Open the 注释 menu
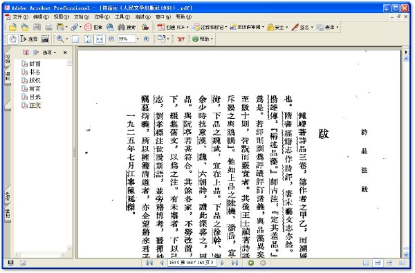The image size is (415, 273). click(102, 17)
